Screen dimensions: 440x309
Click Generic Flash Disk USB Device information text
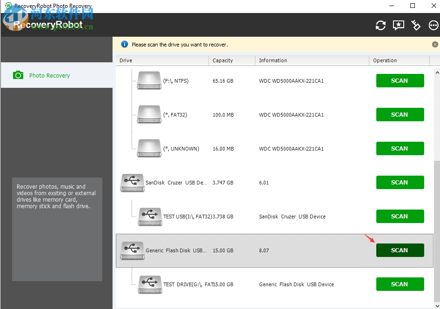coord(296,284)
